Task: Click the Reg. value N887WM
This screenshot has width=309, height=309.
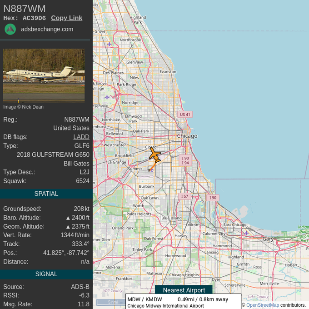Action: click(77, 120)
